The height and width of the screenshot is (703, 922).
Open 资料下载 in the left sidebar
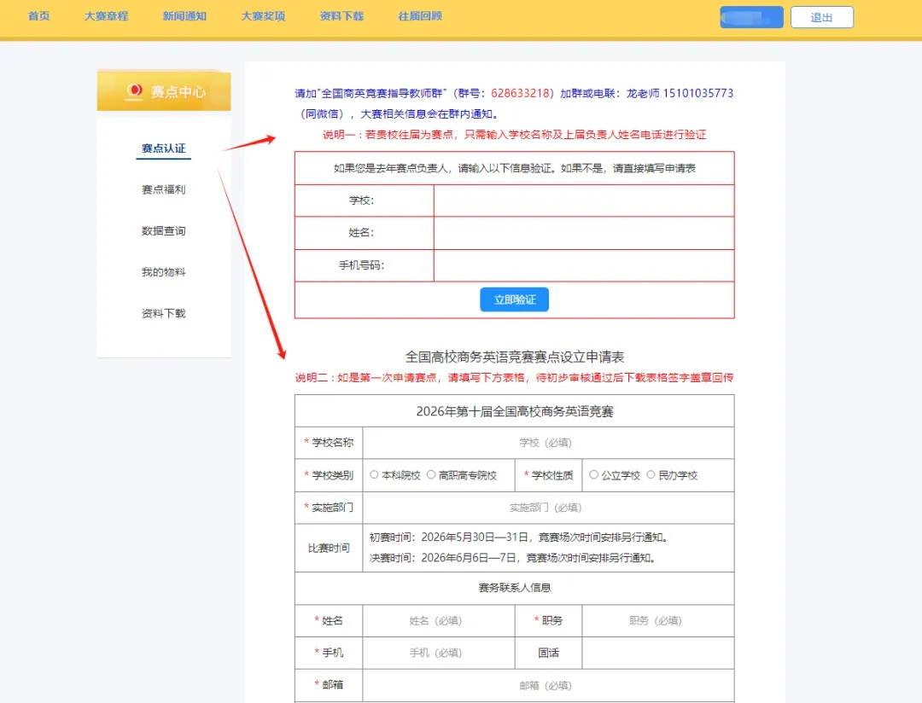[163, 313]
